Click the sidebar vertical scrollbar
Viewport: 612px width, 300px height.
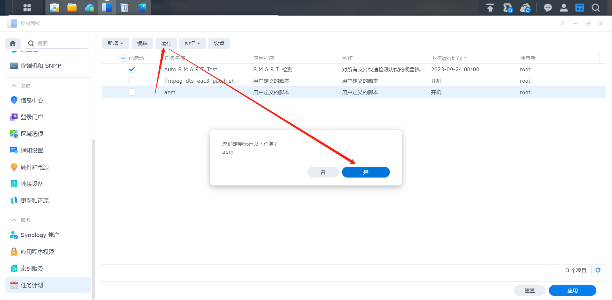coord(93,219)
